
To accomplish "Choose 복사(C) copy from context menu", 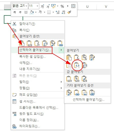I will [x=38, y=30].
